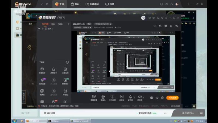
Task: Open WeGame 先锋测试 tab
Action: click(92, 4)
